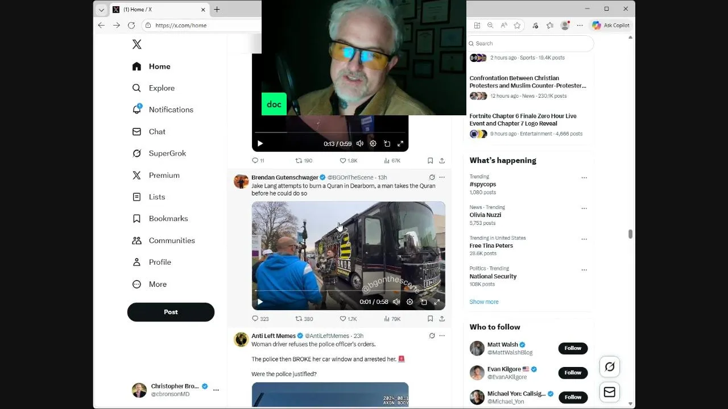Share Brendan Gutenschwager's post
This screenshot has height=409, width=728.
coord(442,319)
